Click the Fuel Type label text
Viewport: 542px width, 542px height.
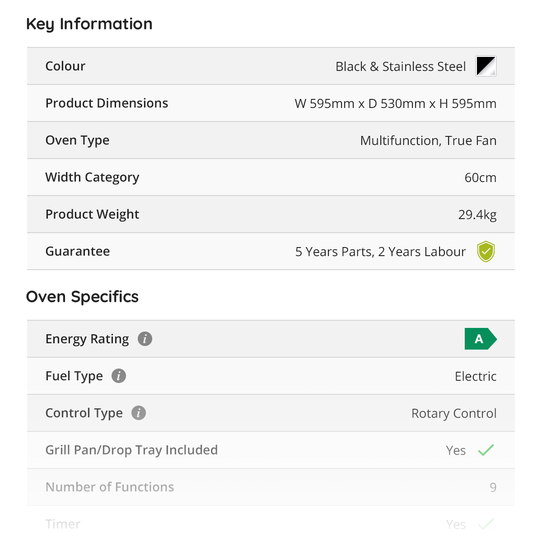(x=74, y=376)
